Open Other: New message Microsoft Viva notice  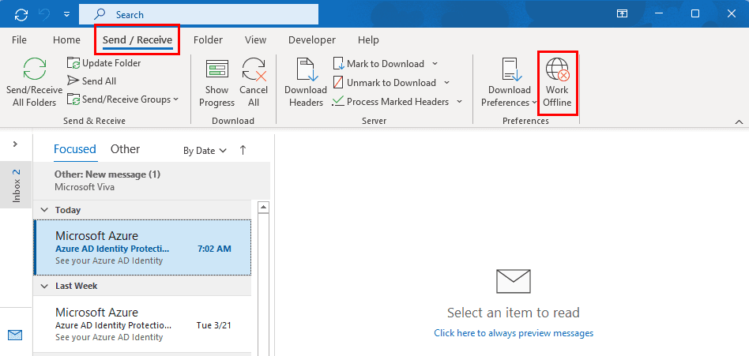click(x=152, y=181)
